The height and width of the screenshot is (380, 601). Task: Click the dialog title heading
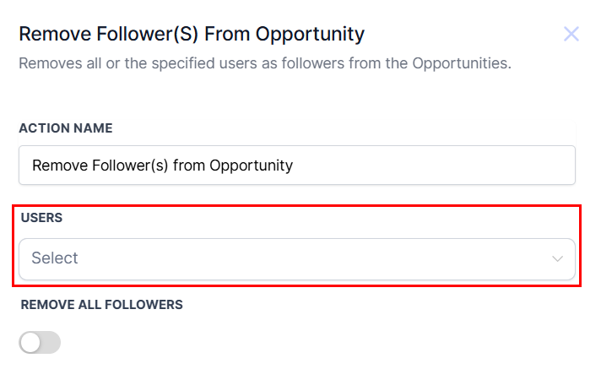pyautogui.click(x=192, y=35)
